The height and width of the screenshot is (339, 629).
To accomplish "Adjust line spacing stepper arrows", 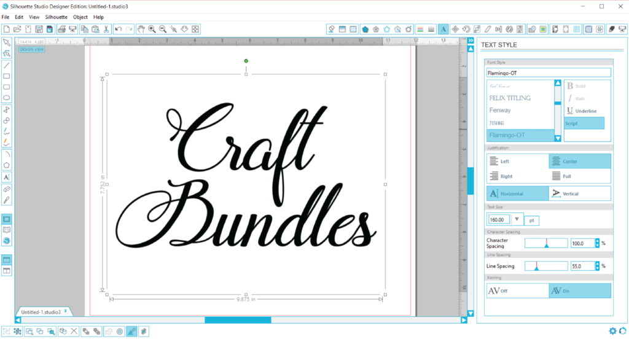I will [x=597, y=266].
